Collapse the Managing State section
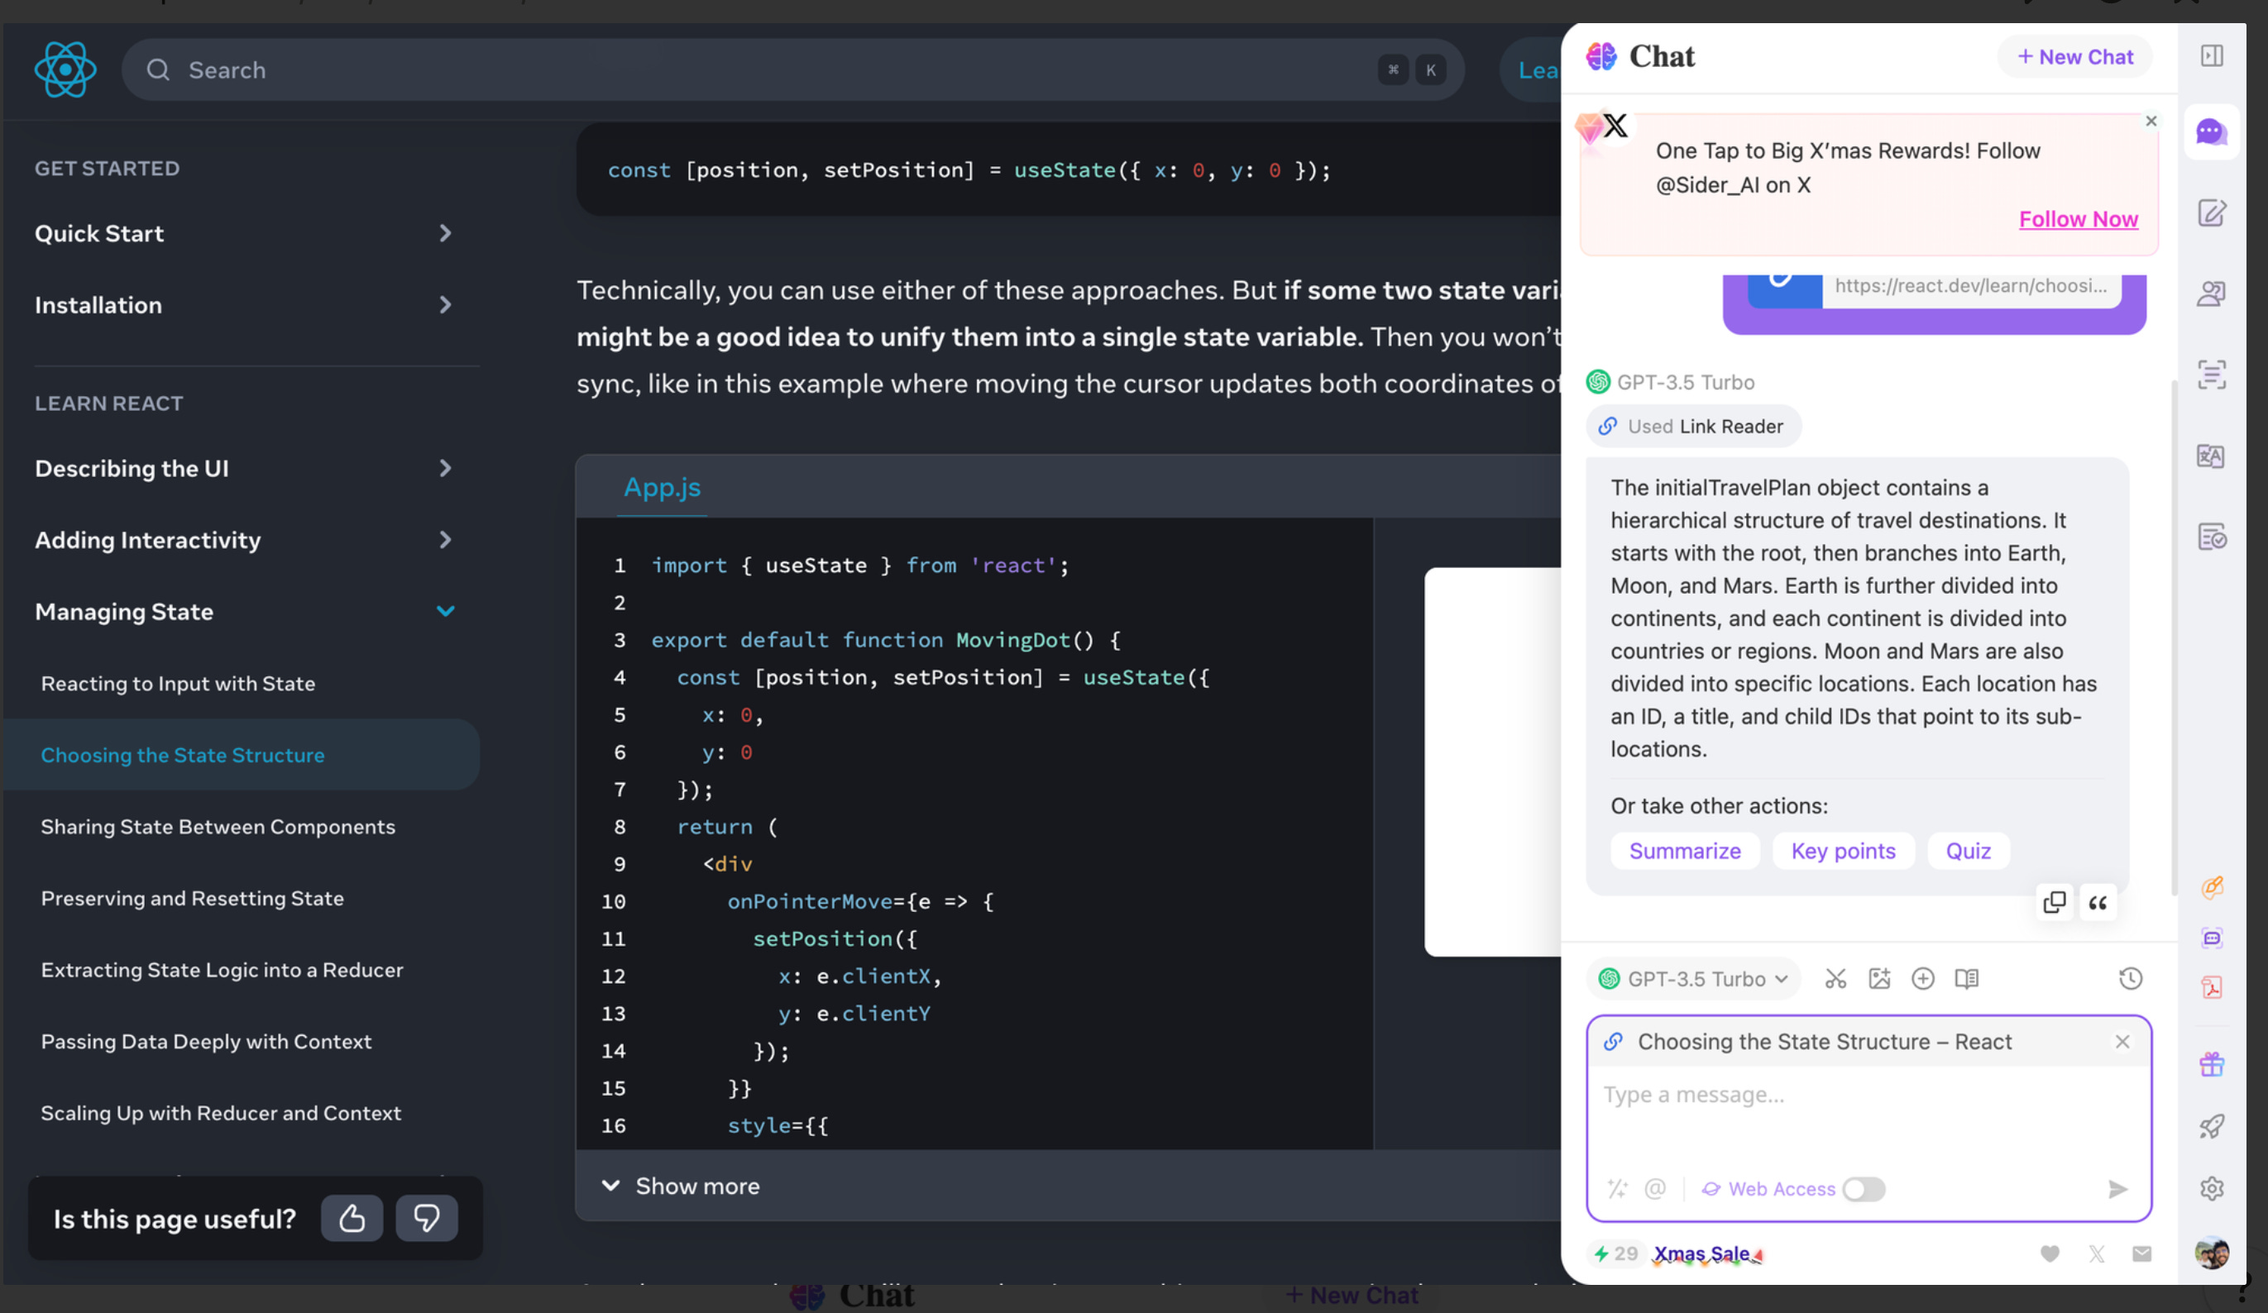 pos(445,611)
